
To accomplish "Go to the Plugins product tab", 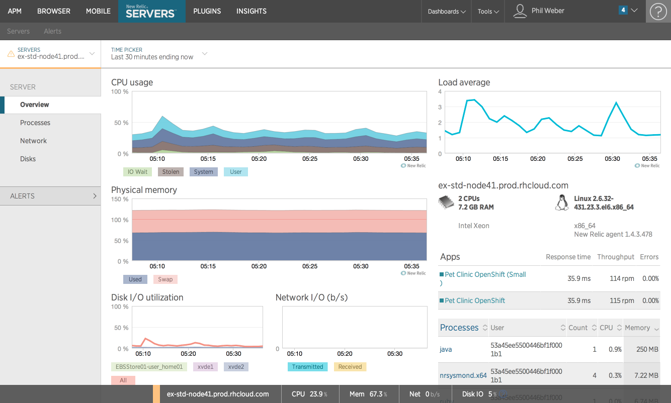I will (207, 11).
